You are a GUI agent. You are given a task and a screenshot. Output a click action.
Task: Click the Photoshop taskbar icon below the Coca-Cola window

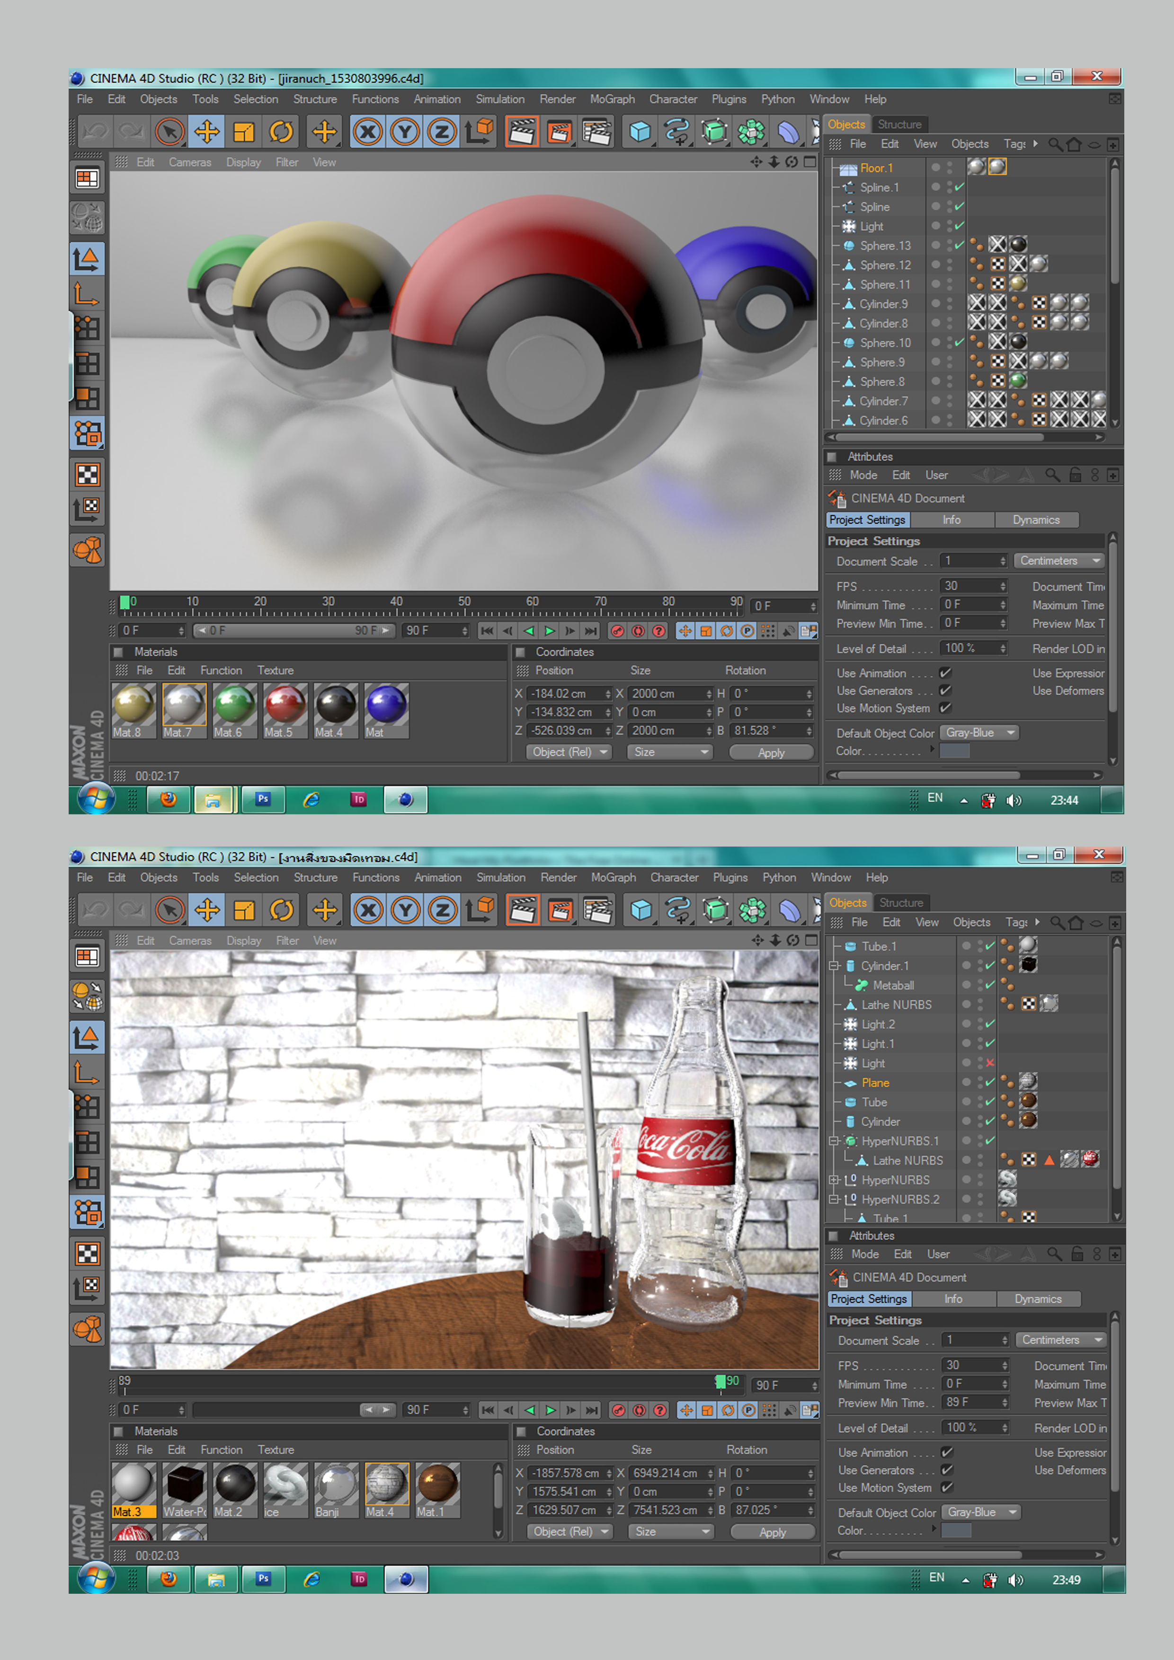coord(263,1578)
